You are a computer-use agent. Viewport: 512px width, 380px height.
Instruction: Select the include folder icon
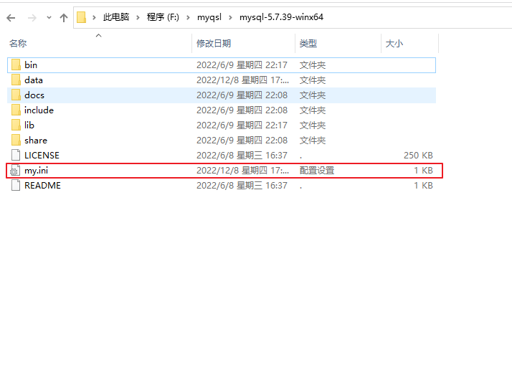(16, 110)
